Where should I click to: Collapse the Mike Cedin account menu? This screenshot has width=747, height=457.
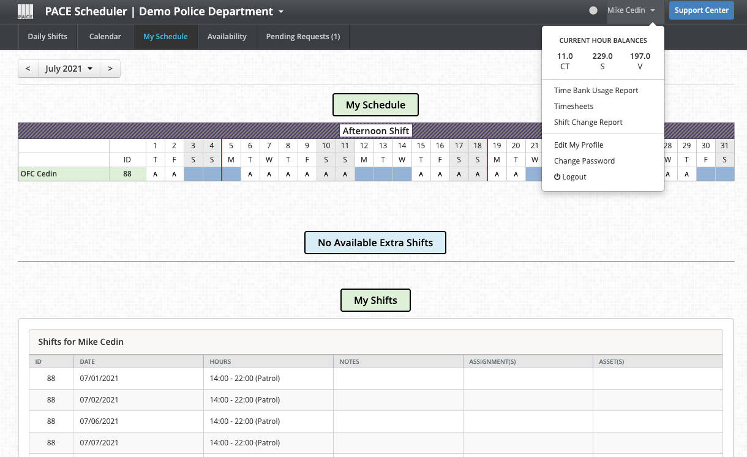tap(629, 10)
